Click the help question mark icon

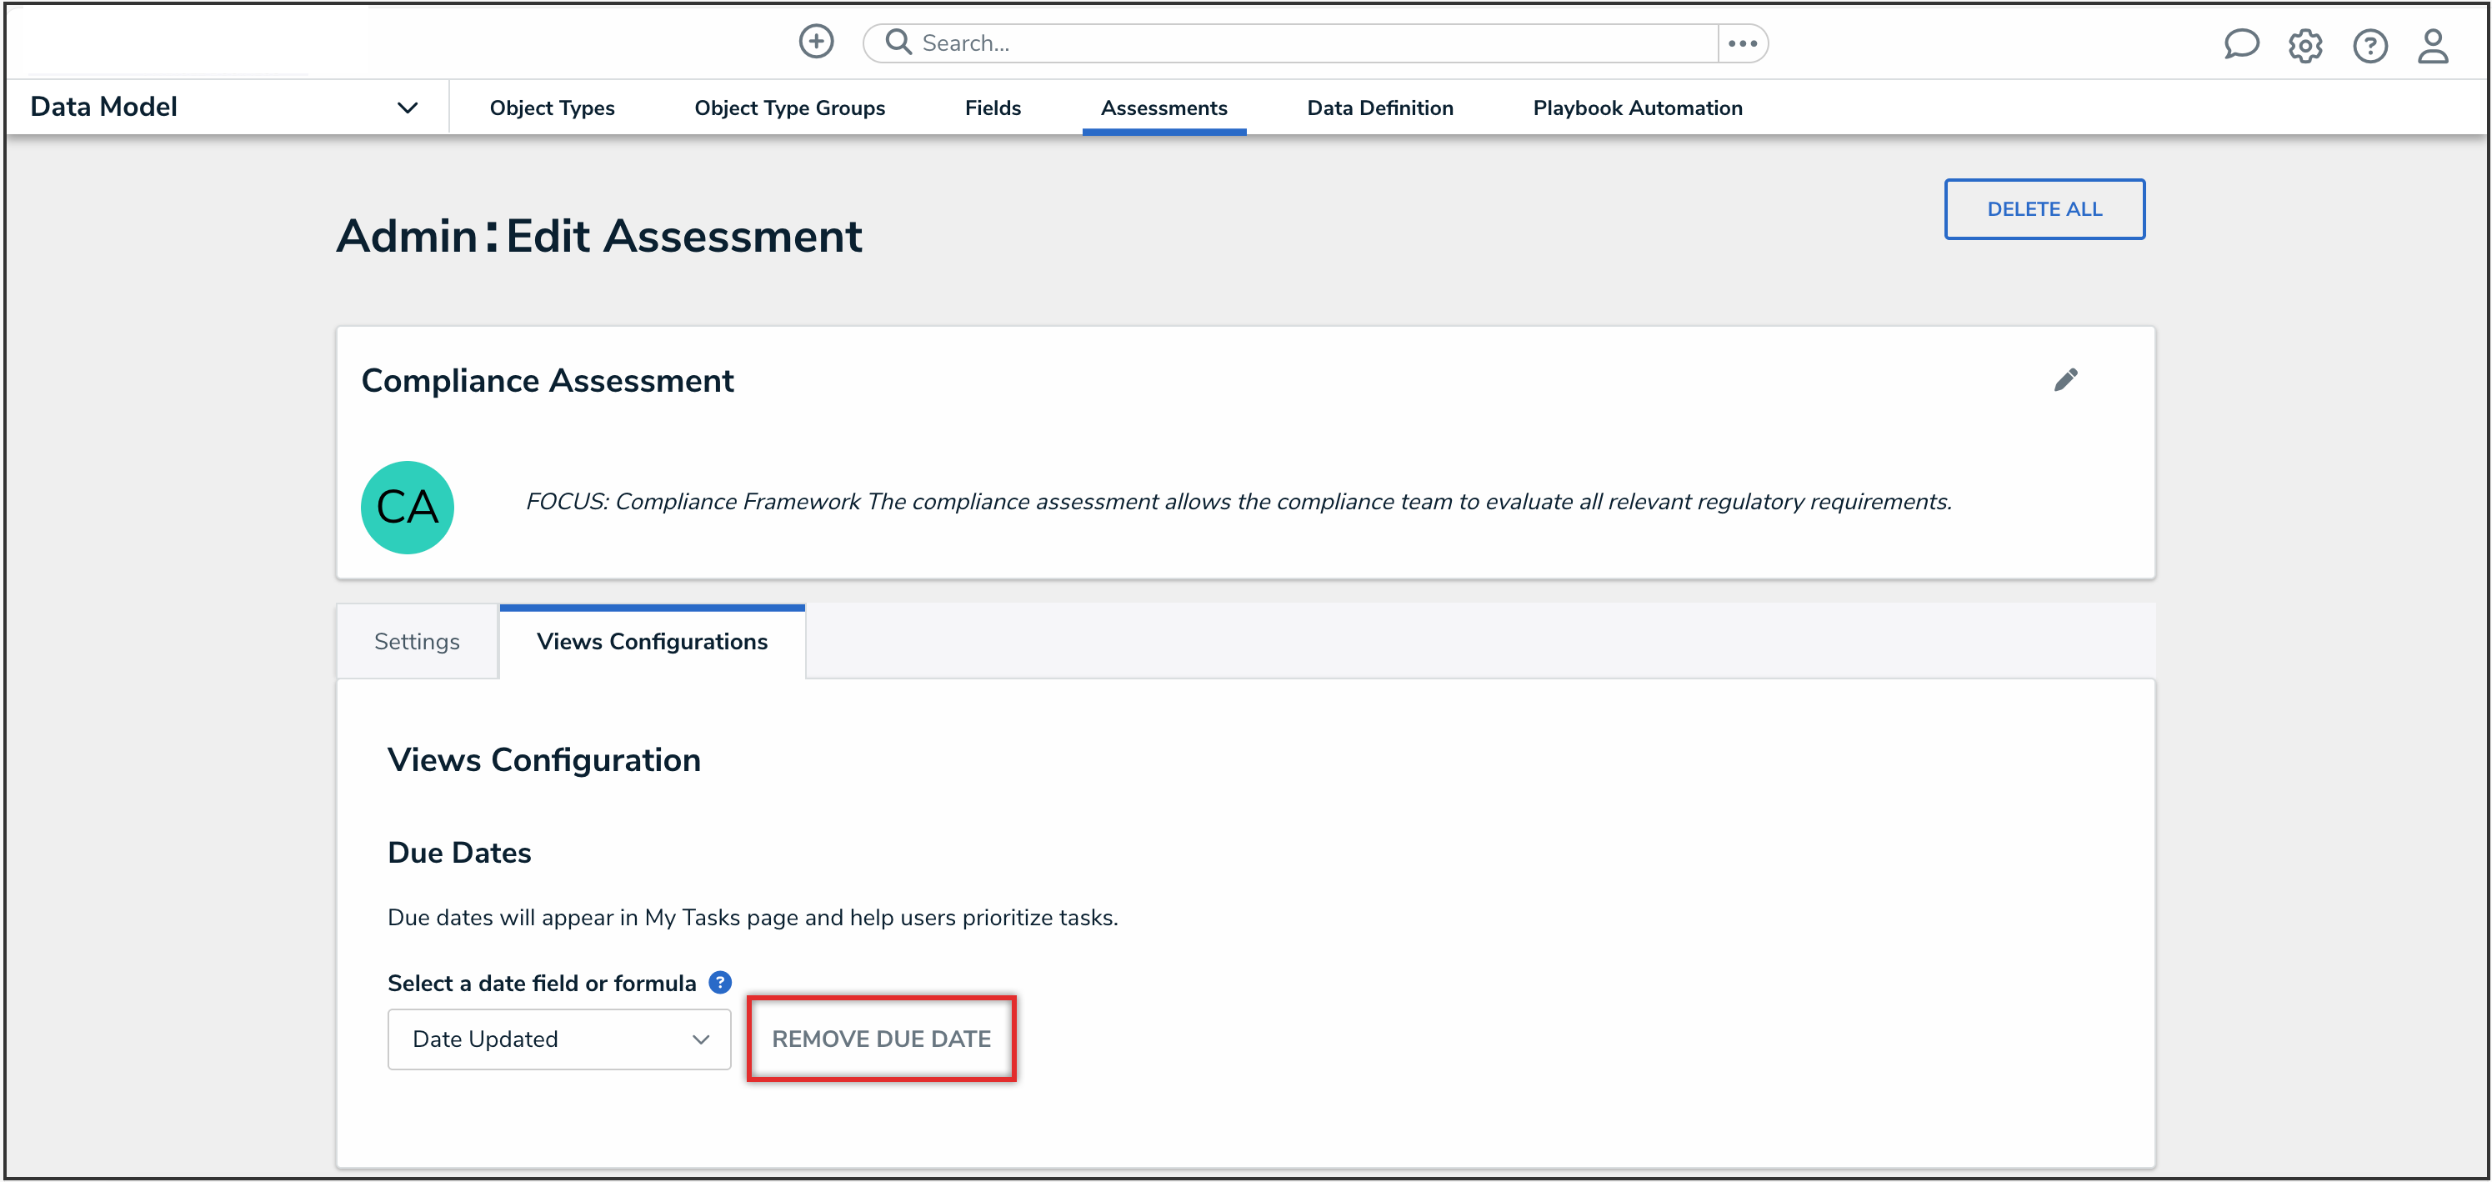pos(2369,46)
